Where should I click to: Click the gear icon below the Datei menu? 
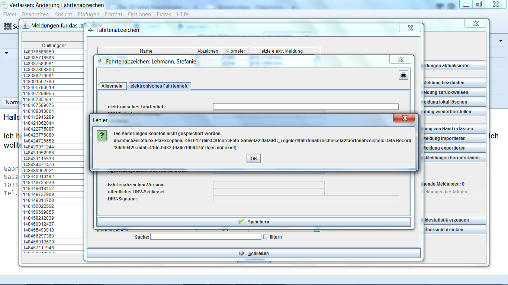[x=7, y=26]
